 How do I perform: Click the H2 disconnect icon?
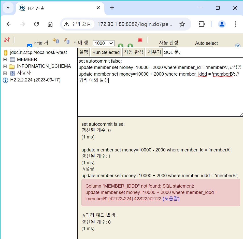7,40
